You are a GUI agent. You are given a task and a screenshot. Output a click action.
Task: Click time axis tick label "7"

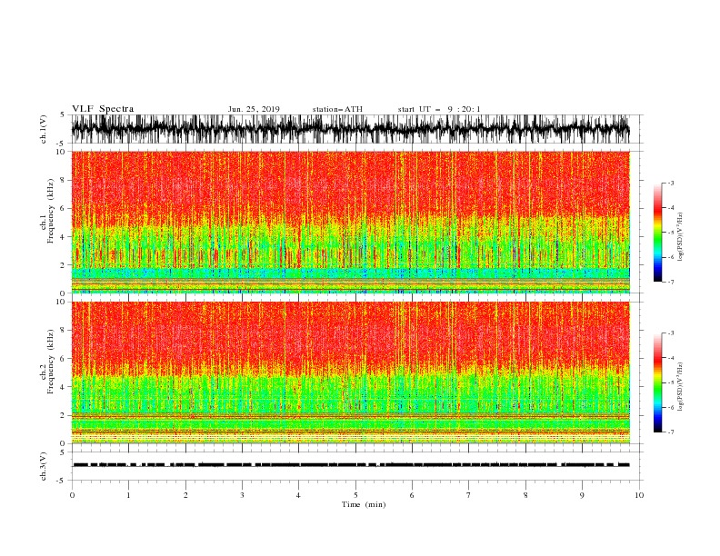click(x=469, y=495)
